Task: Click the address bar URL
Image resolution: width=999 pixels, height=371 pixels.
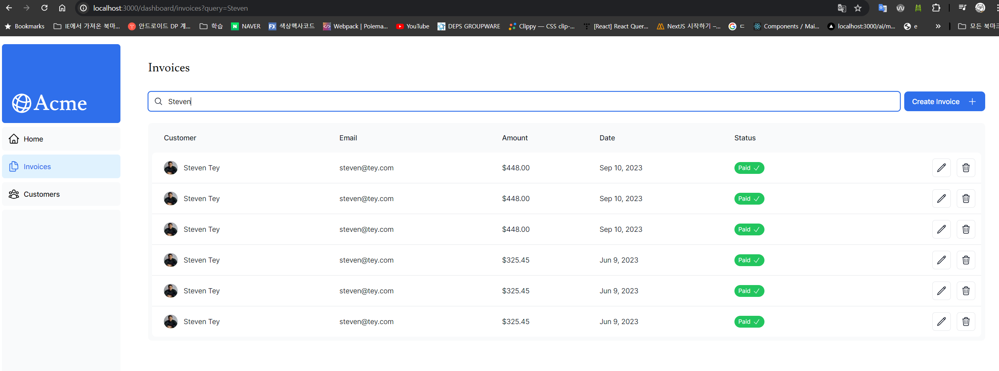Action: pyautogui.click(x=170, y=8)
